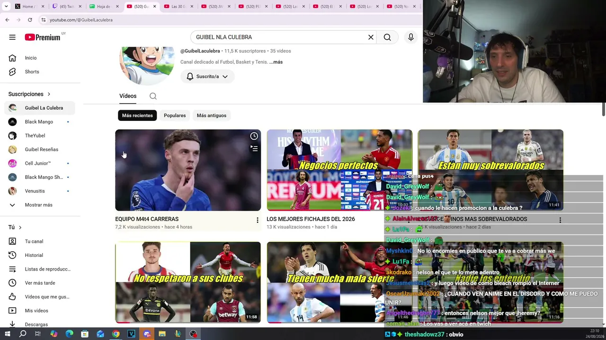Image resolution: width=606 pixels, height=340 pixels.
Task: Add EQUIPO M4t4 CARRERAS to Watch later
Action: [254, 136]
